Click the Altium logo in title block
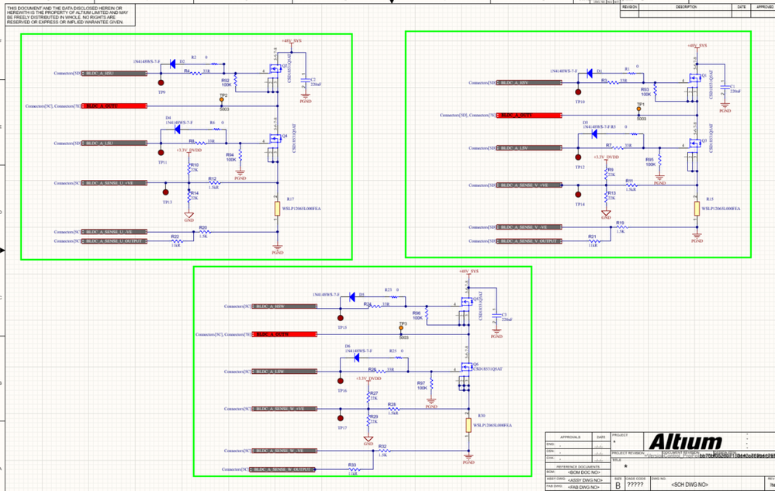This screenshot has width=775, height=491. pos(686,441)
